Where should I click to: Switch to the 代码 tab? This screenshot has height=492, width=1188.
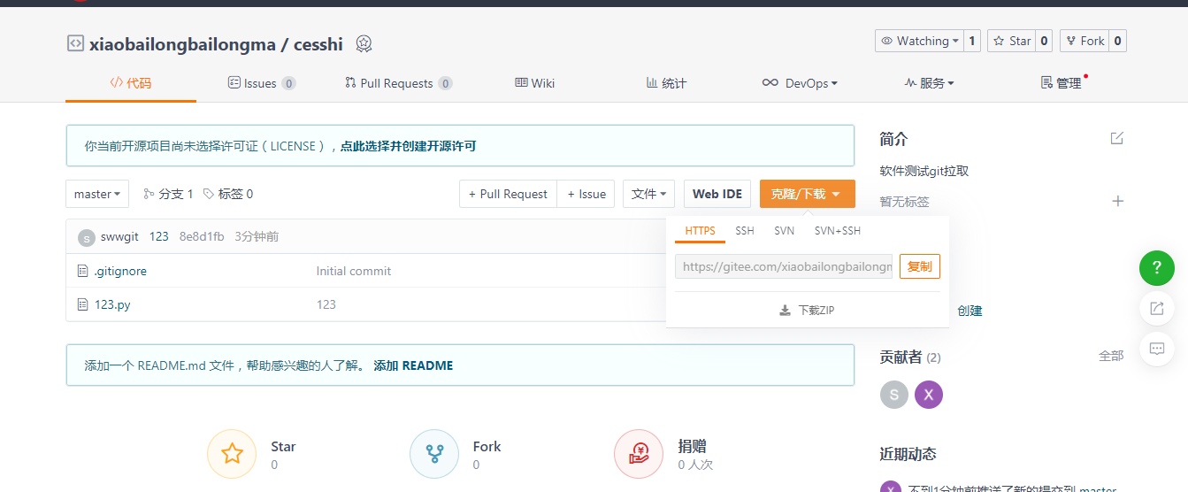coord(131,83)
